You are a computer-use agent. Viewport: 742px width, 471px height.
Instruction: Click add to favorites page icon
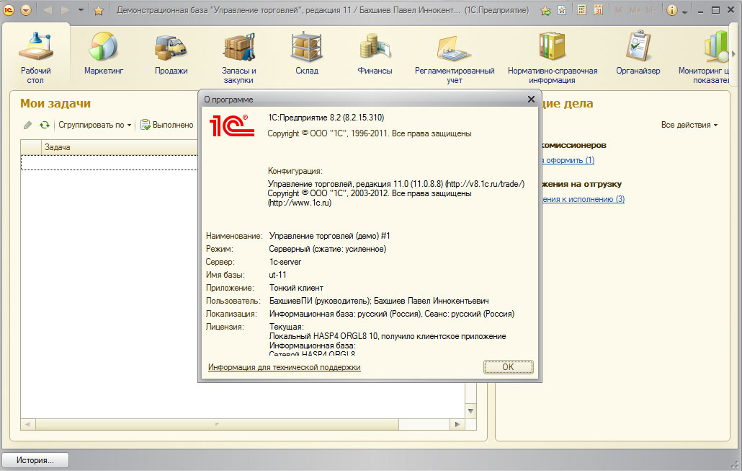tap(562, 10)
